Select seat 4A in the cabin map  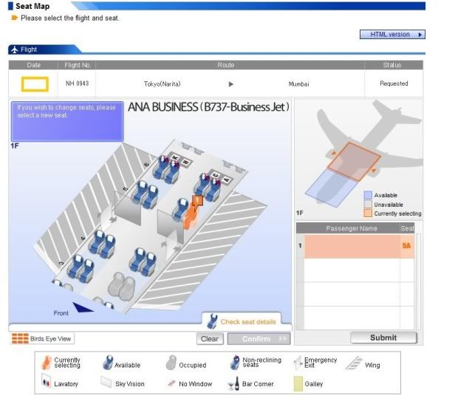pyautogui.click(x=148, y=264)
